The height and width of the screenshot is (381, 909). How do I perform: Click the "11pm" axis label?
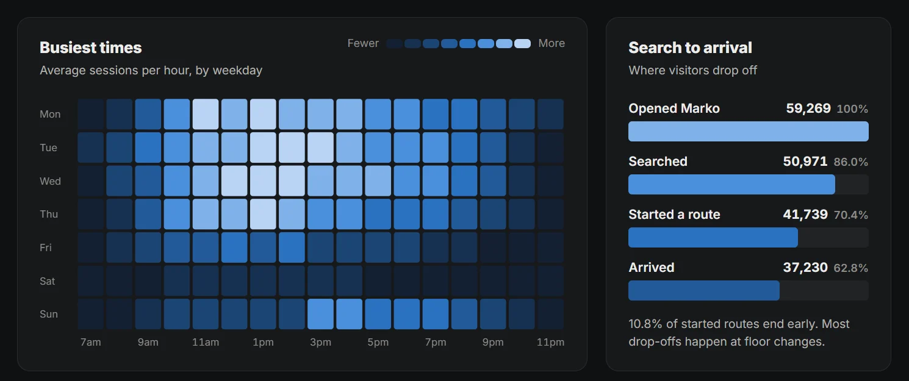[550, 342]
